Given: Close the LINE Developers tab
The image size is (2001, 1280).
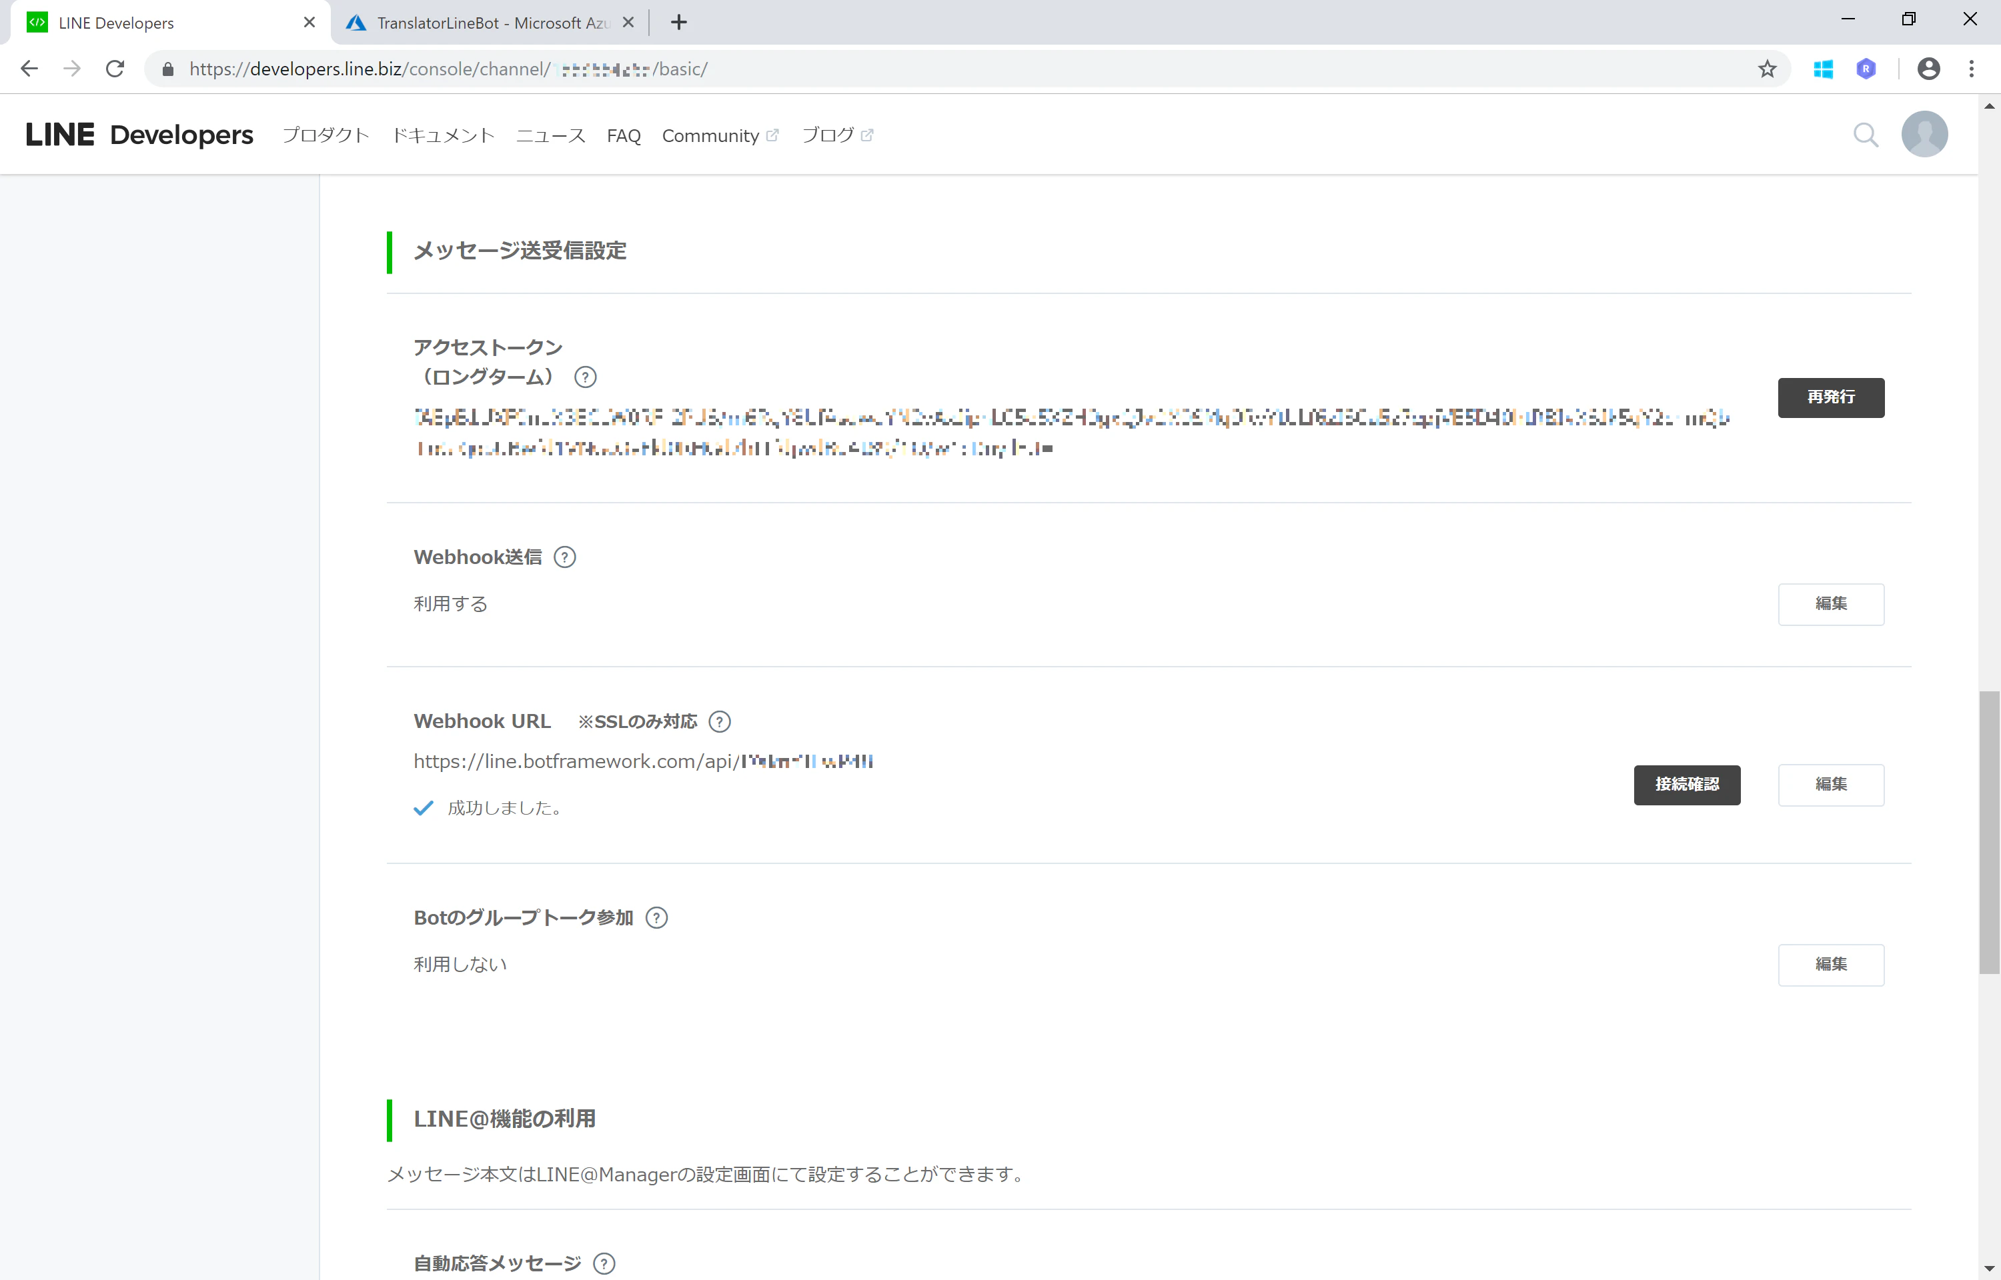Looking at the screenshot, I should [309, 23].
